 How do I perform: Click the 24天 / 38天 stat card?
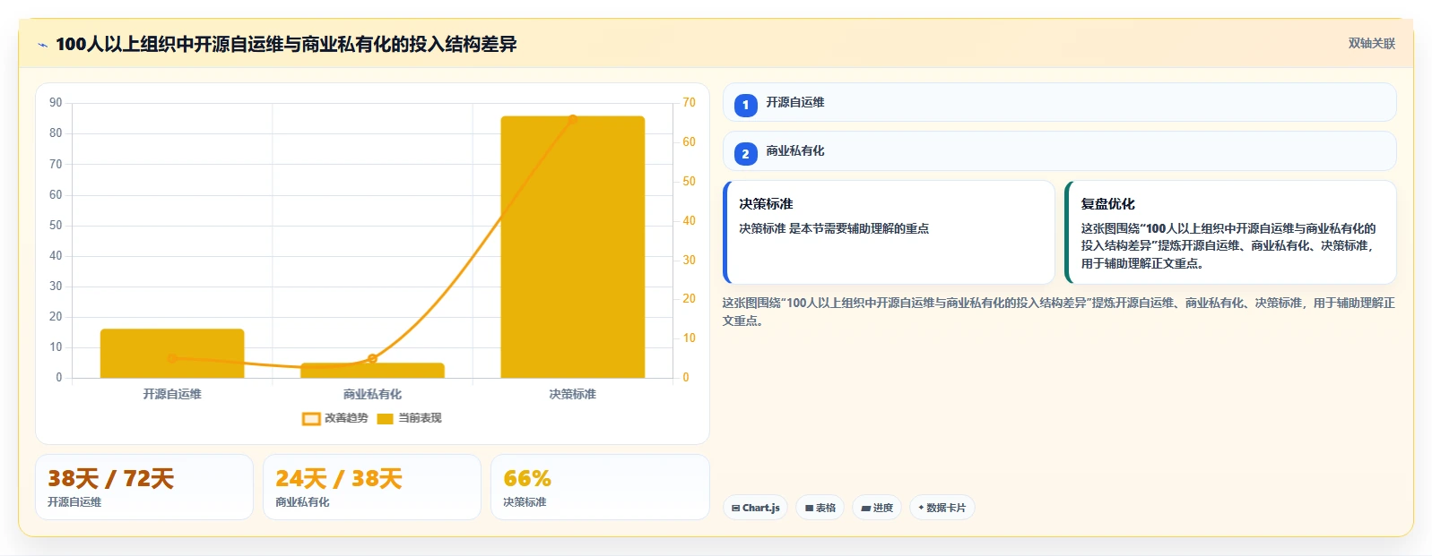[x=372, y=487]
